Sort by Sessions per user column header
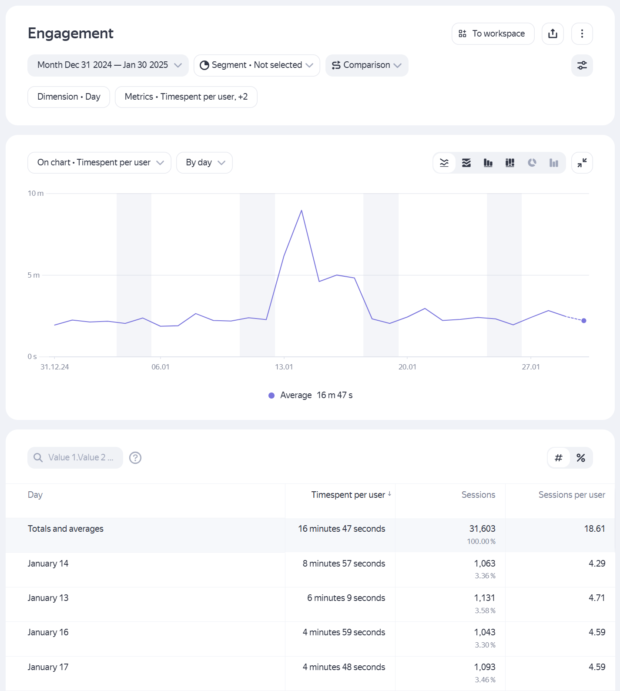Viewport: 620px width, 691px height. tap(571, 495)
